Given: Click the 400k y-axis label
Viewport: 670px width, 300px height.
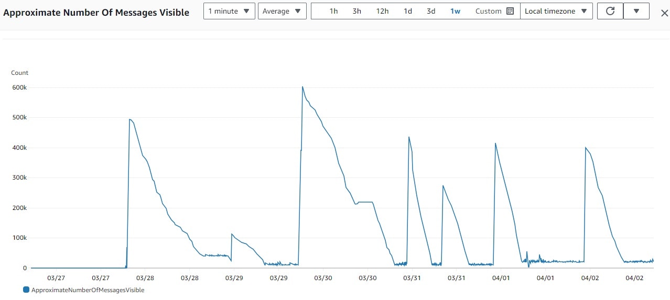Looking at the screenshot, I should coord(19,148).
